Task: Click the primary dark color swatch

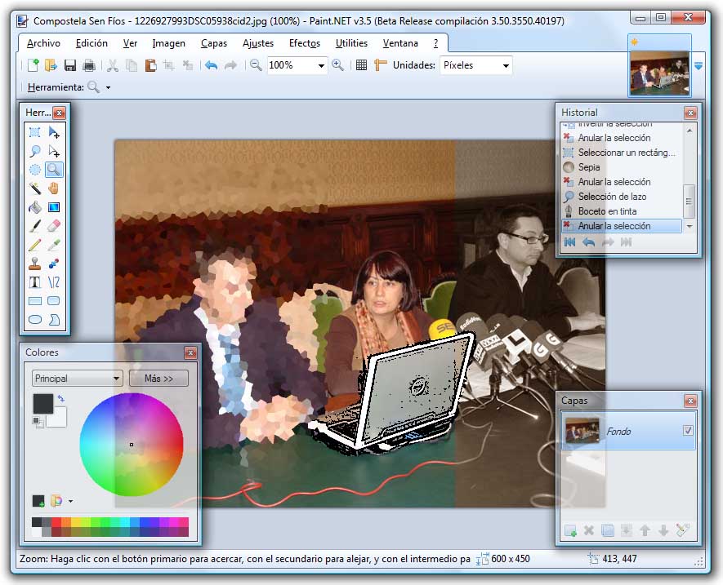Action: (42, 404)
